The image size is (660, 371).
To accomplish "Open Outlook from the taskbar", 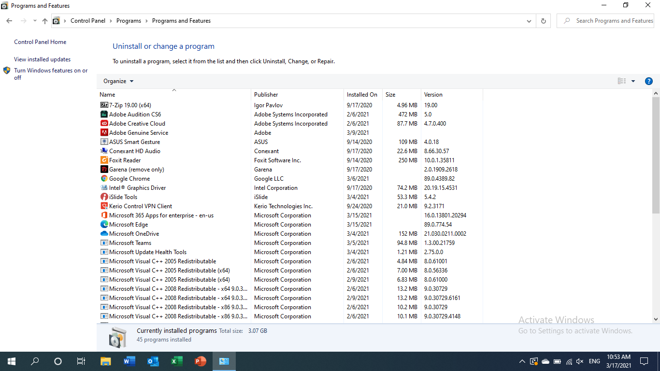I will tap(153, 361).
